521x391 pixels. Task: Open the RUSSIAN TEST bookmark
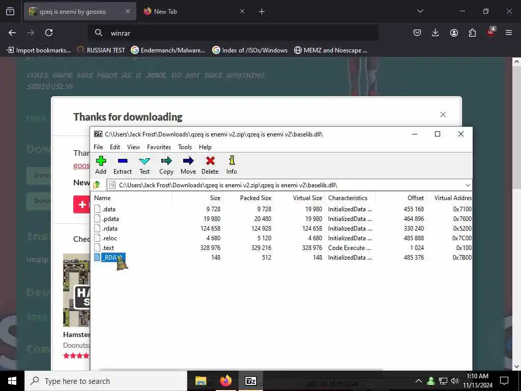pyautogui.click(x=101, y=50)
